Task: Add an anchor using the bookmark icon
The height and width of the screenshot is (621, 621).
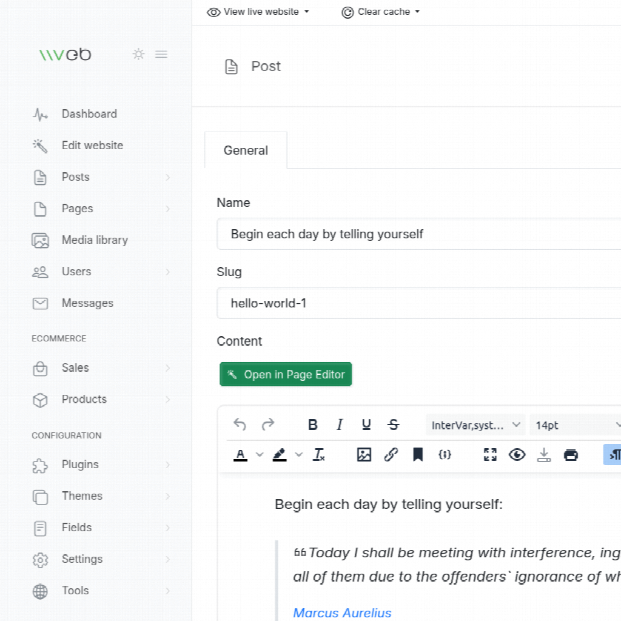Action: click(418, 455)
